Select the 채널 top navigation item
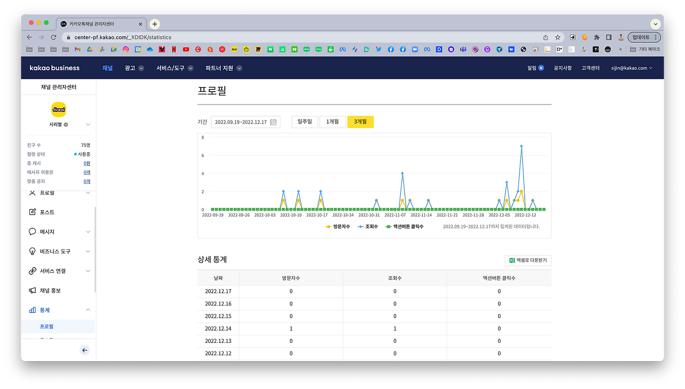The height and width of the screenshot is (389, 685). click(108, 68)
